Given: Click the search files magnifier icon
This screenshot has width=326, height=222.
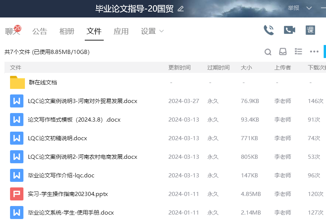Looking at the screenshot, I should (268, 52).
